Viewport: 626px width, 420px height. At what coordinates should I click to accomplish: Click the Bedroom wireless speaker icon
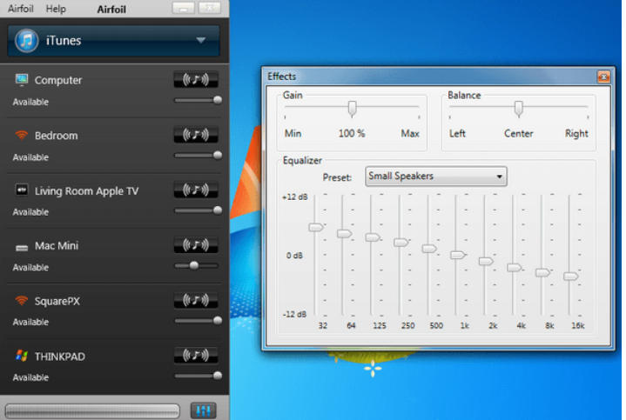22,136
